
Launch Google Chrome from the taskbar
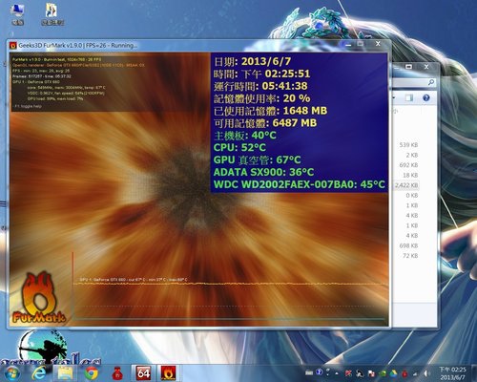point(92,372)
